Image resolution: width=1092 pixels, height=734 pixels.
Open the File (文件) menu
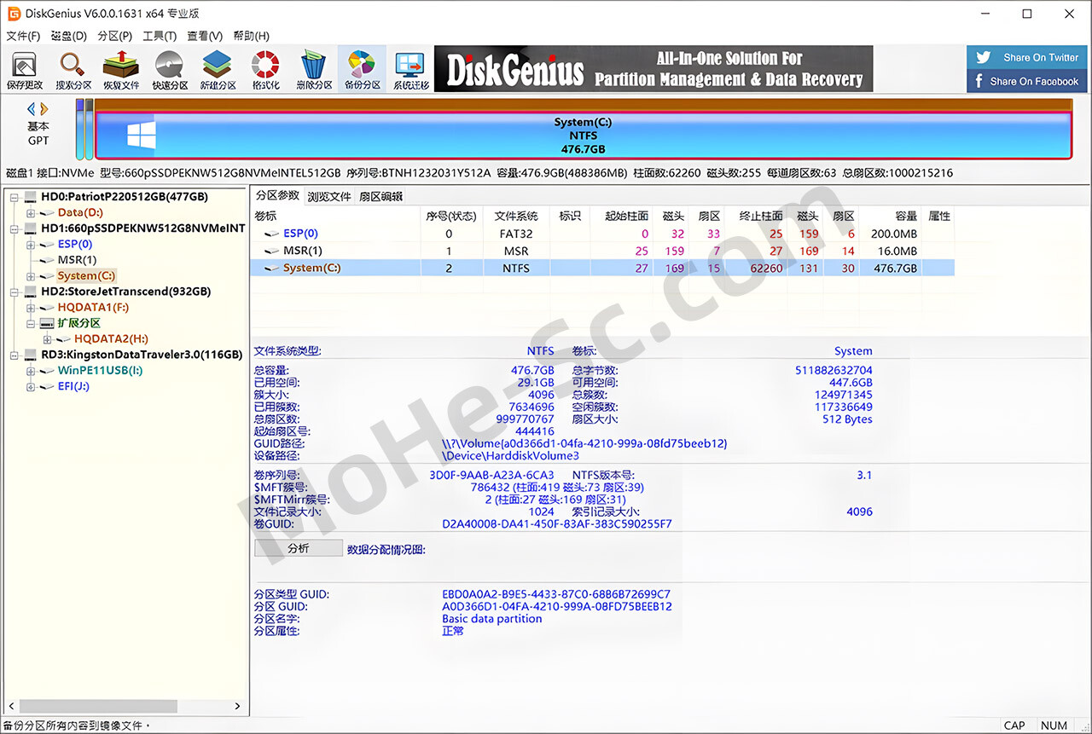pyautogui.click(x=23, y=36)
